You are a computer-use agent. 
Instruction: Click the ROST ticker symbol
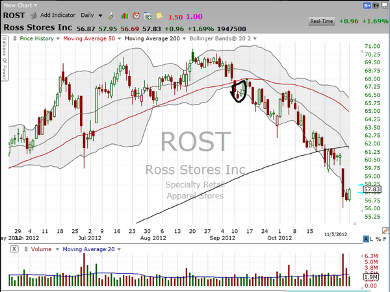14,16
